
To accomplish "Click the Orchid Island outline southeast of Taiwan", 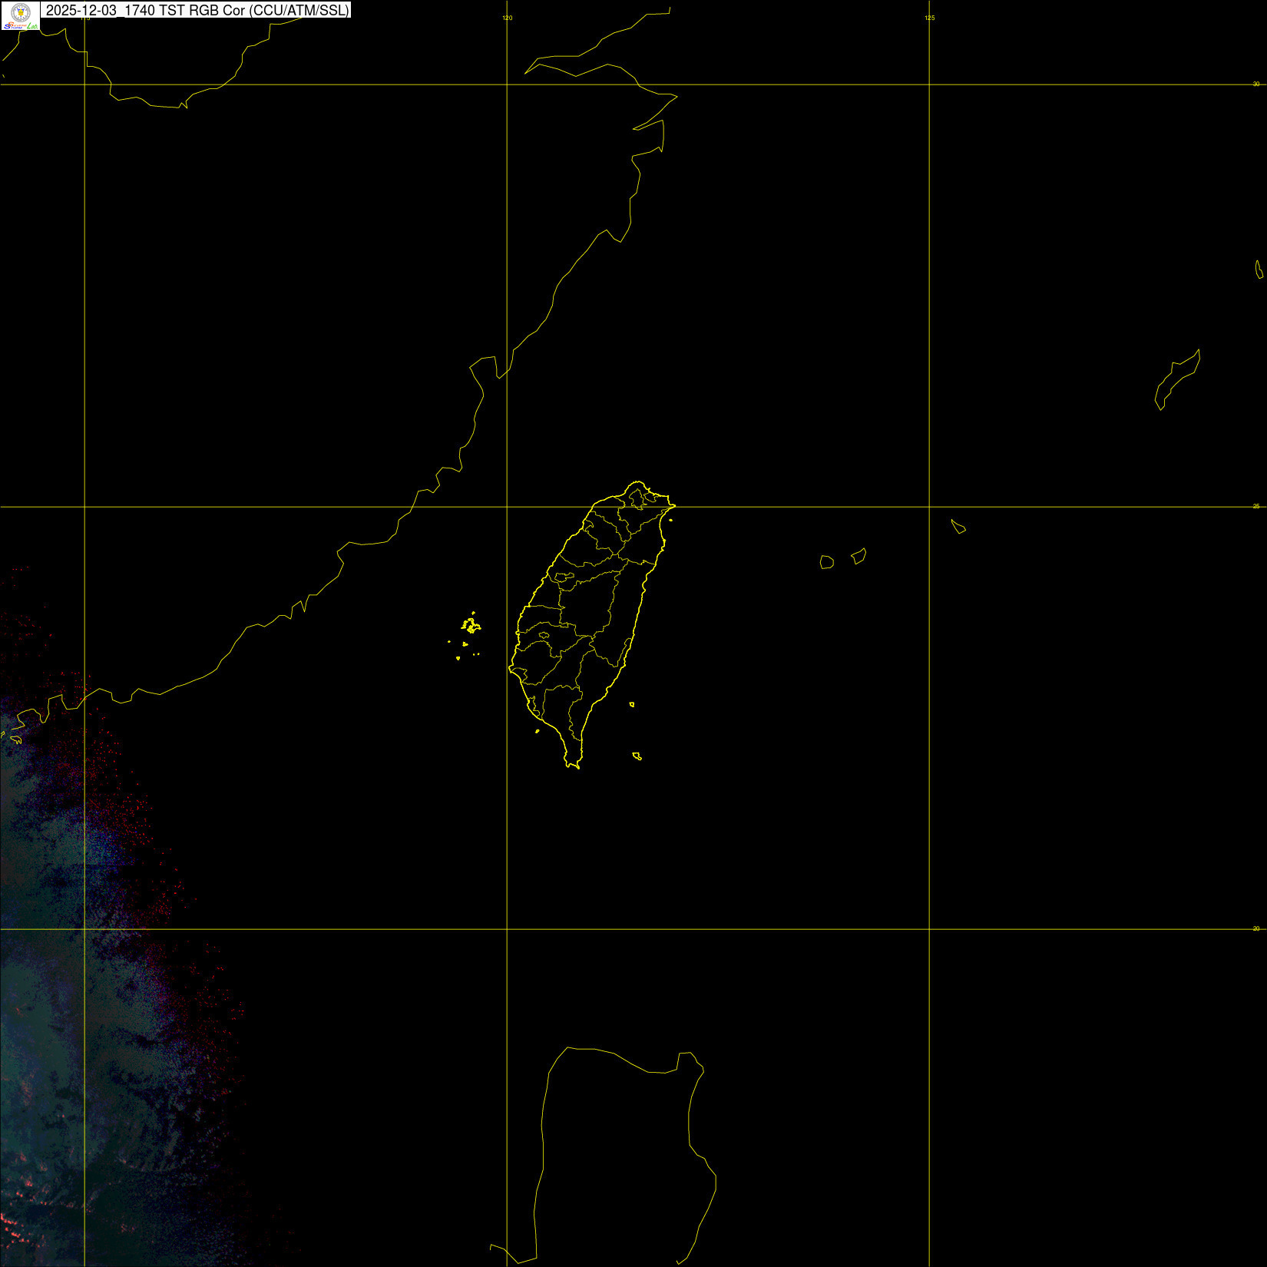I will pyautogui.click(x=637, y=756).
